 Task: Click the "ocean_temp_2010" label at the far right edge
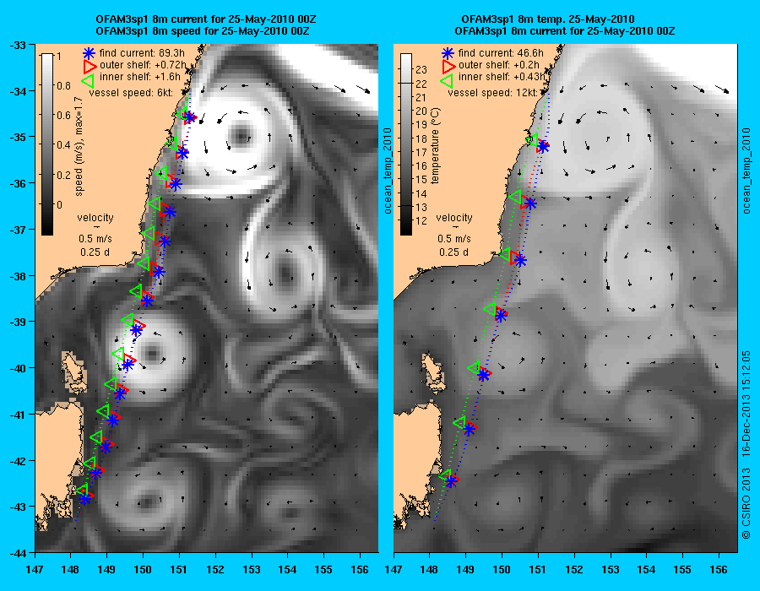(x=746, y=171)
